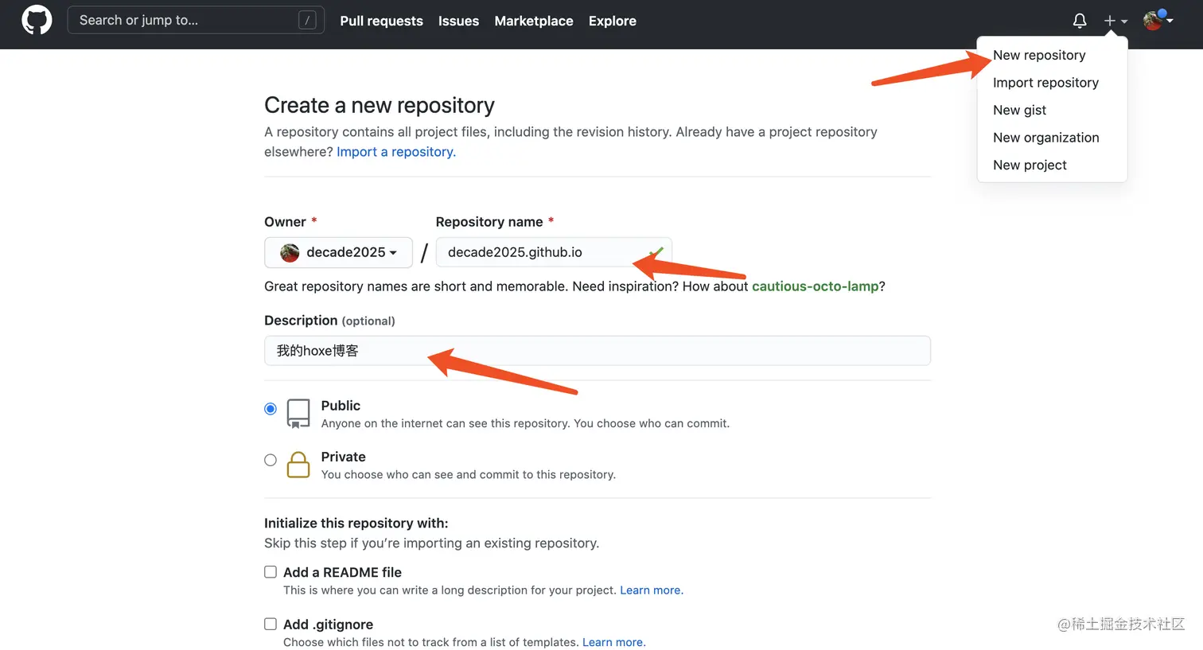Open the Pull requests page

(381, 21)
